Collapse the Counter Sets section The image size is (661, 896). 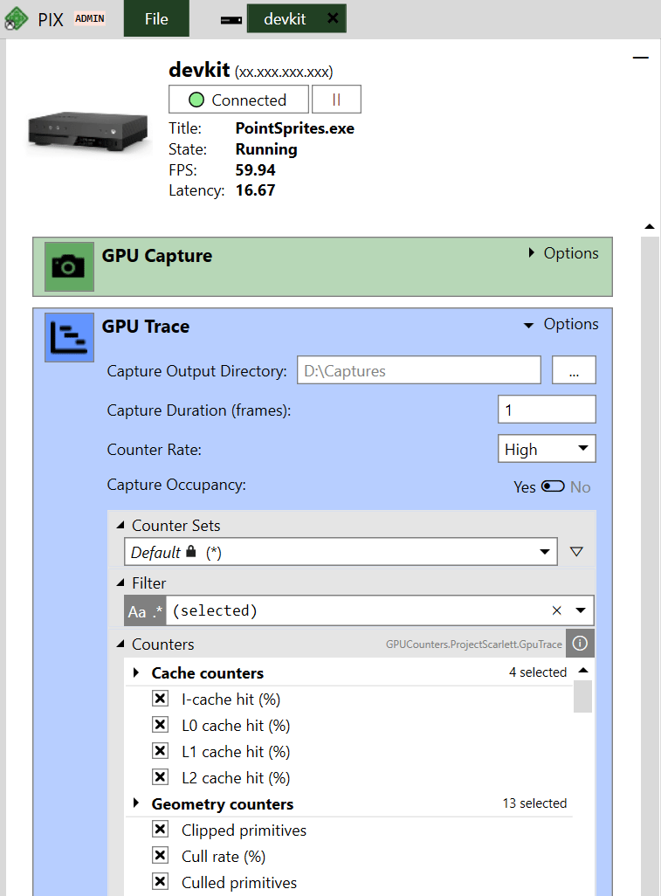(120, 525)
